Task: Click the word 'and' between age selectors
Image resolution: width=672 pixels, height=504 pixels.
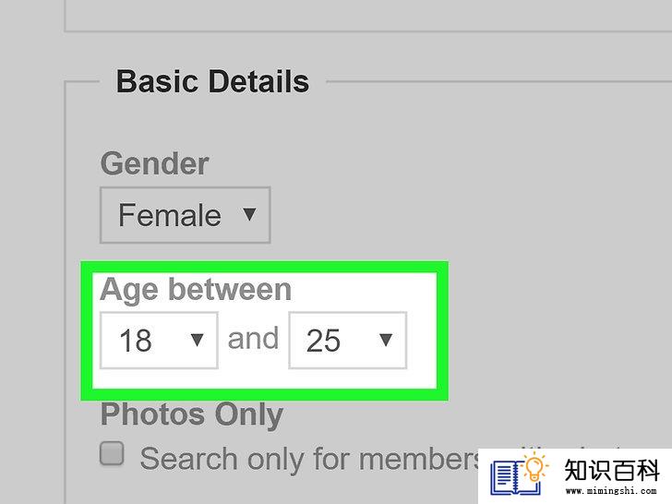Action: [253, 339]
